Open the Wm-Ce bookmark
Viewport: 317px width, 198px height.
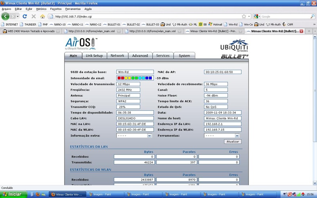[x=246, y=25]
